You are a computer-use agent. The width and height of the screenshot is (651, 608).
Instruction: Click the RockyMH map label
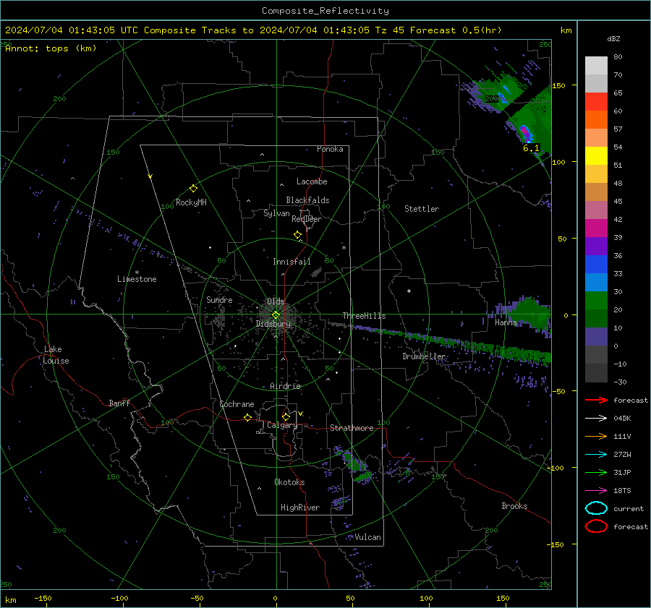coord(191,202)
